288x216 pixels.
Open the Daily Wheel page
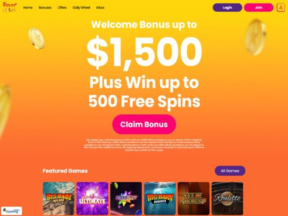81,7
